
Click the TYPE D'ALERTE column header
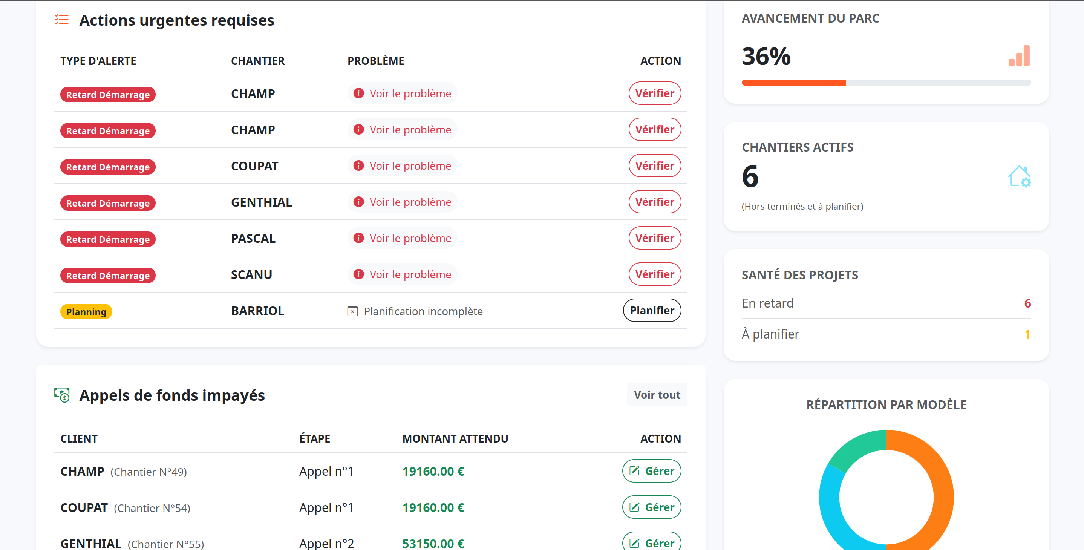[98, 61]
